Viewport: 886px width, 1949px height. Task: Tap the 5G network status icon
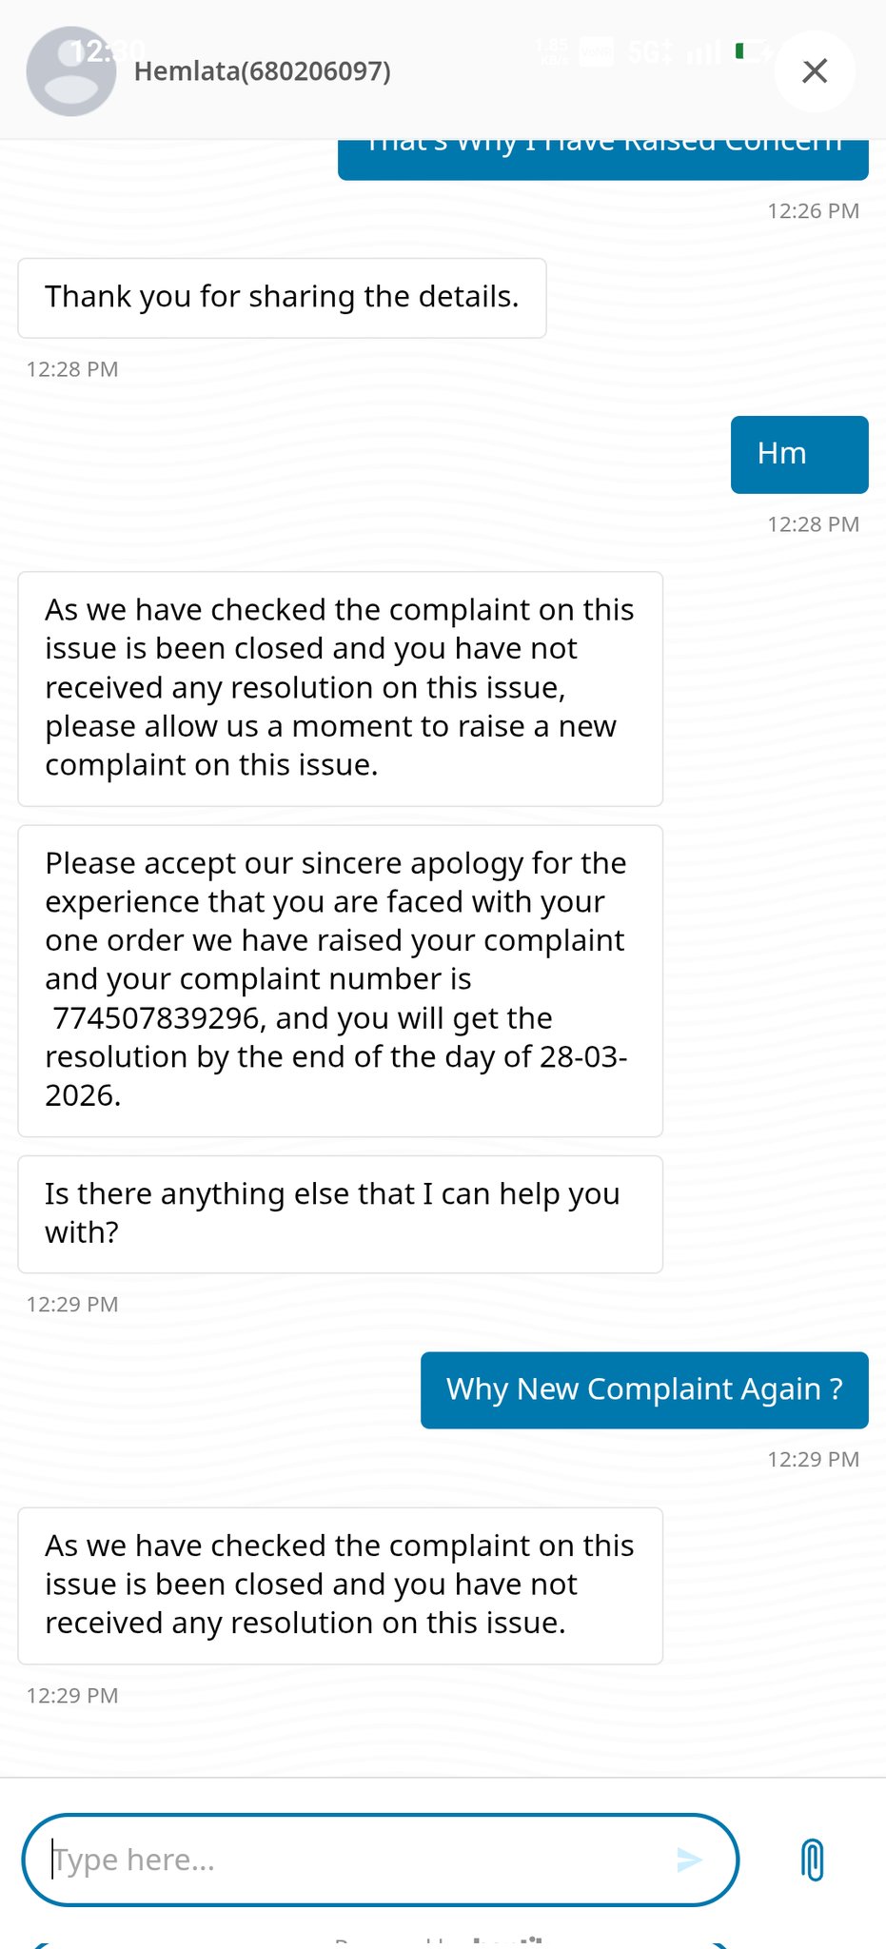pyautogui.click(x=650, y=52)
